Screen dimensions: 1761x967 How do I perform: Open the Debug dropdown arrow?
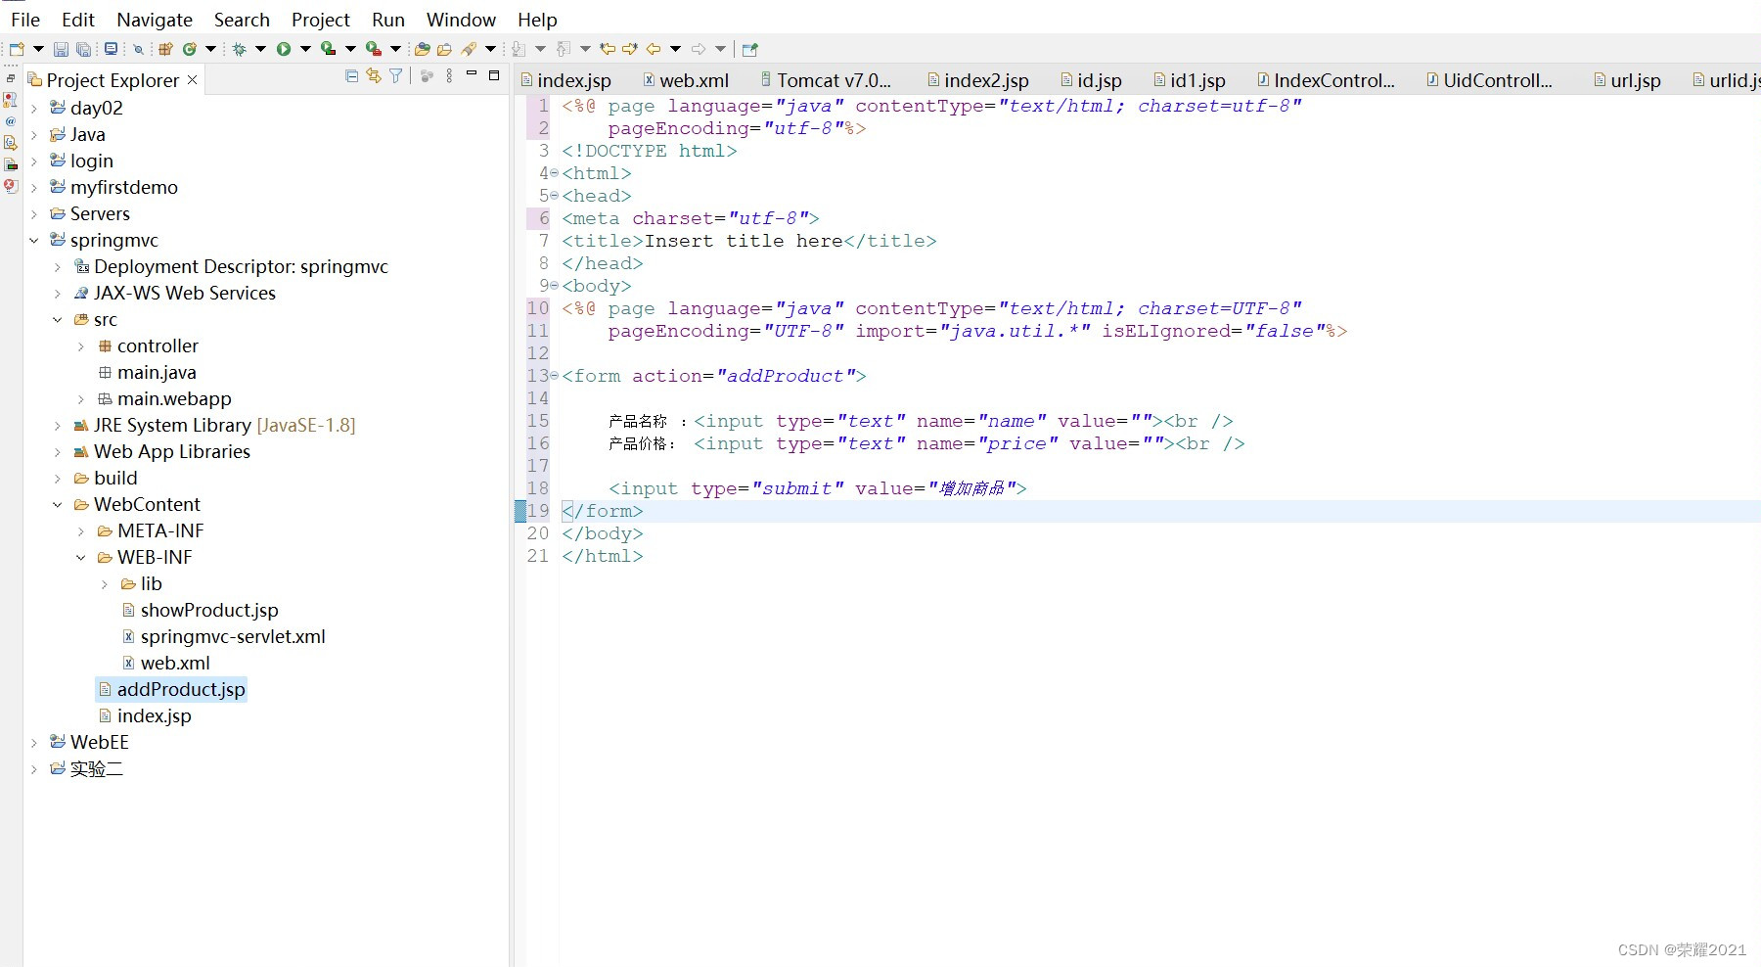(260, 49)
